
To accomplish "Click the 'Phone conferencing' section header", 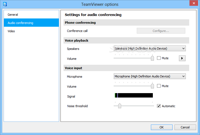I will [x=126, y=23].
